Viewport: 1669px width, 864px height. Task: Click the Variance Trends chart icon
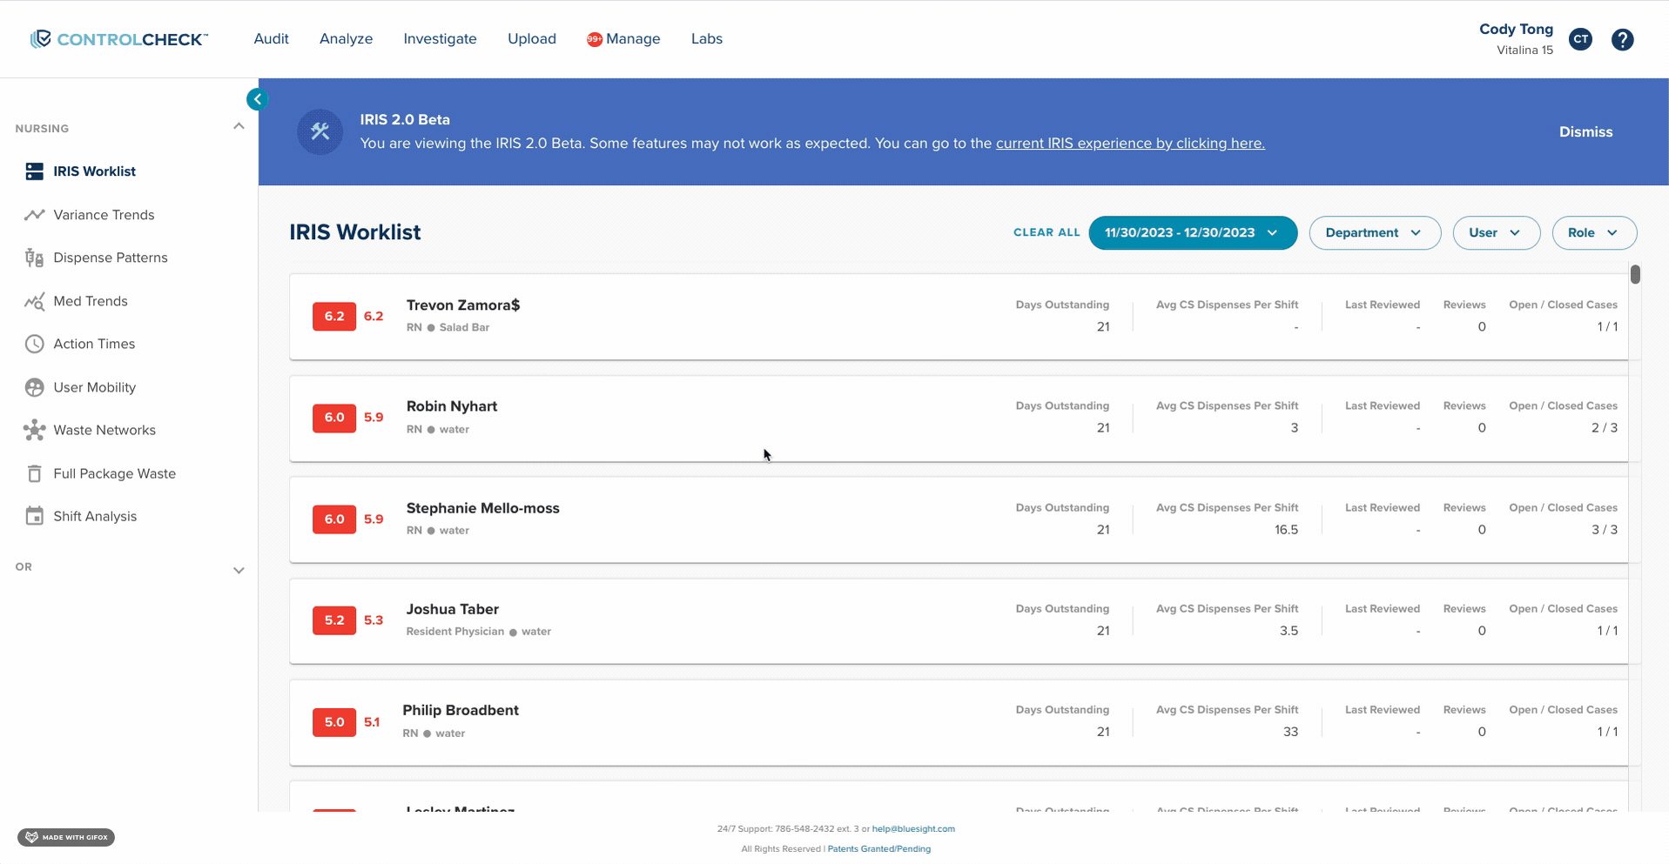pos(35,215)
